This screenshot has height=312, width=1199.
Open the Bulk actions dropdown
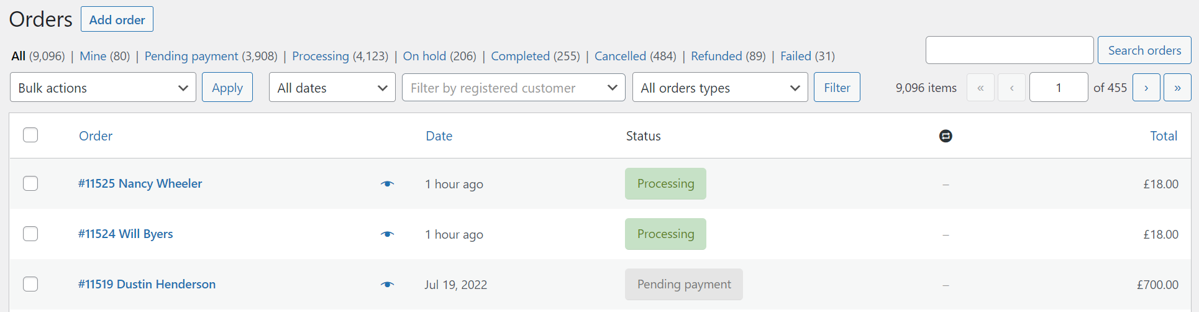pyautogui.click(x=103, y=88)
